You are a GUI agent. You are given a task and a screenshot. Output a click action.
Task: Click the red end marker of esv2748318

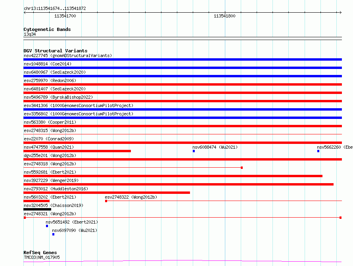242,168
